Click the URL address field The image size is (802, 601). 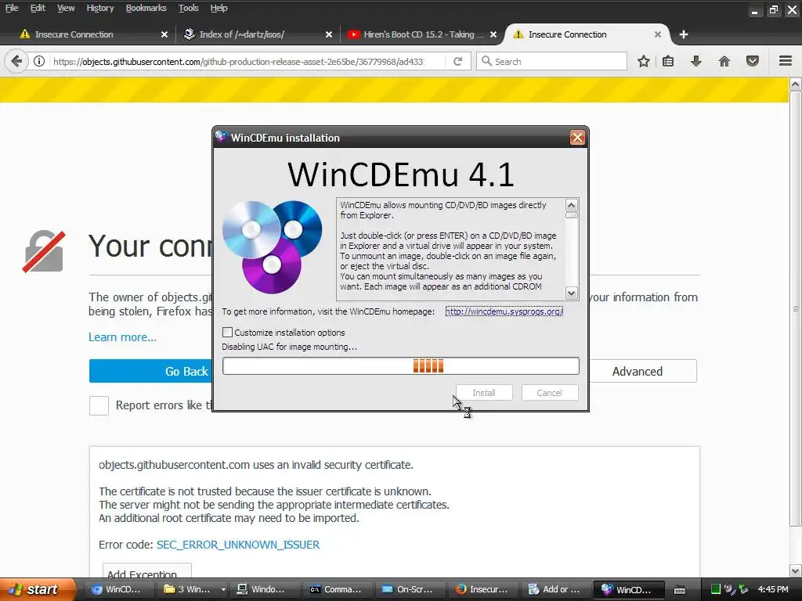[x=238, y=61]
